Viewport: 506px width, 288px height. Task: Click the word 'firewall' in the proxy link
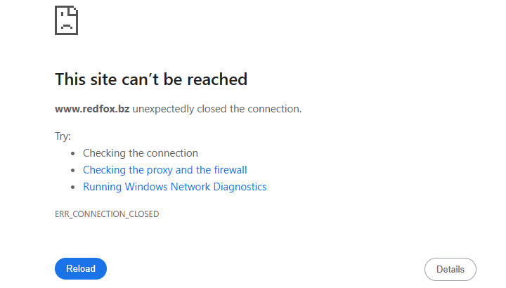pos(228,170)
